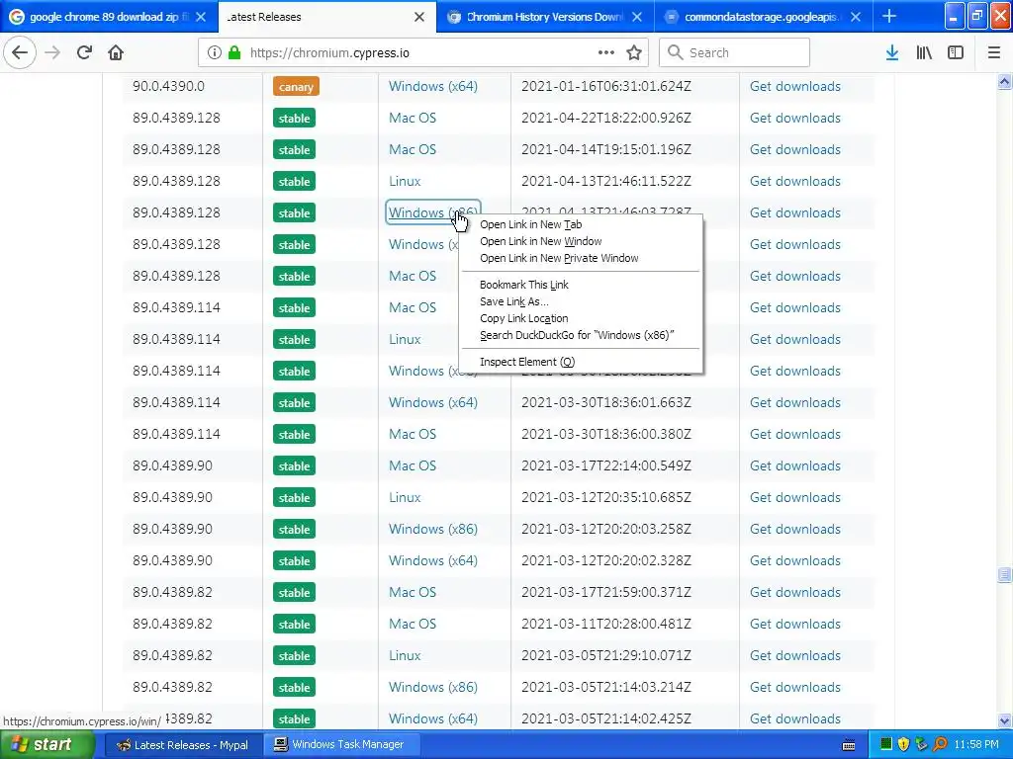Screen dimensions: 1013x759
Task: Open Windows (x64) link for 89.0.4389.90
Action: 433,561
